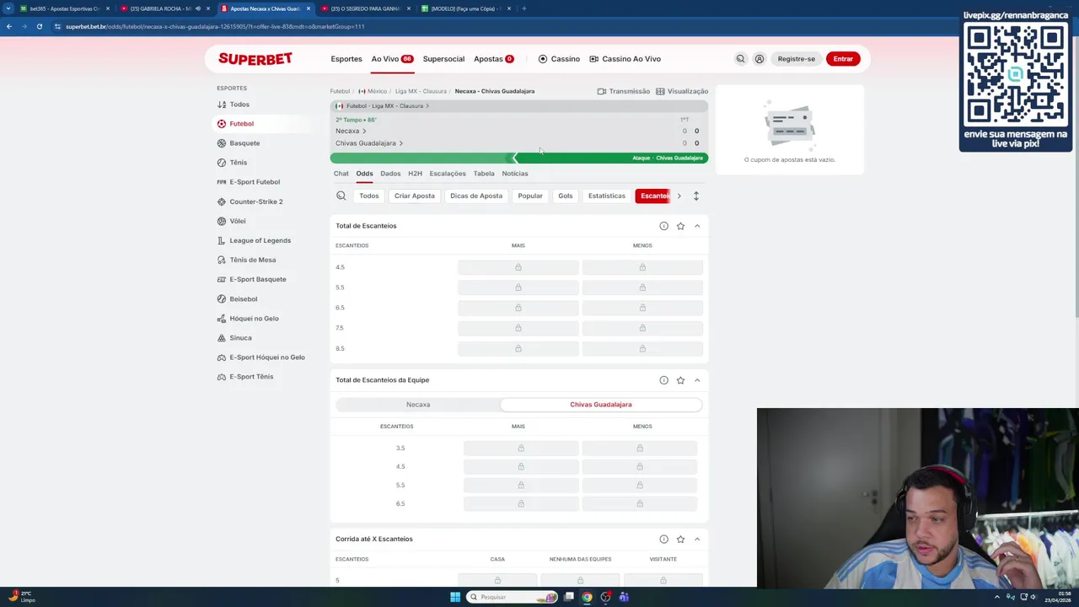Favorite Total de Escanteios da Equipe market

click(680, 380)
